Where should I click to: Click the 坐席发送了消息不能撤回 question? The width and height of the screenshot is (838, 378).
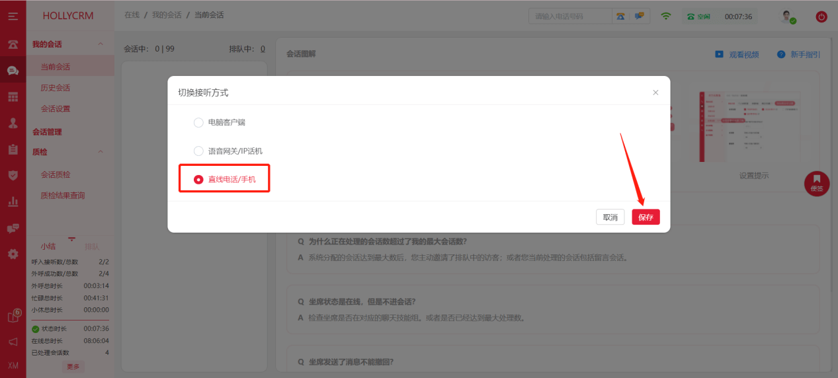click(x=351, y=362)
